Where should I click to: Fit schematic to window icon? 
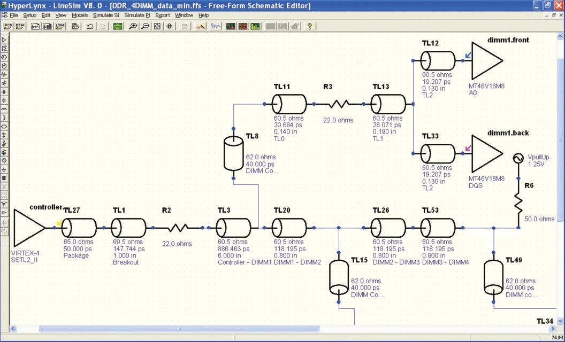[157, 26]
